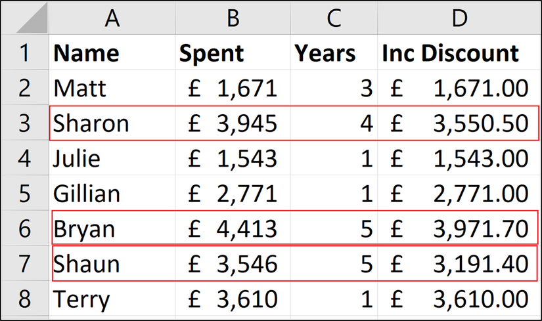Select row 6 header
The height and width of the screenshot is (321, 542).
(24, 228)
